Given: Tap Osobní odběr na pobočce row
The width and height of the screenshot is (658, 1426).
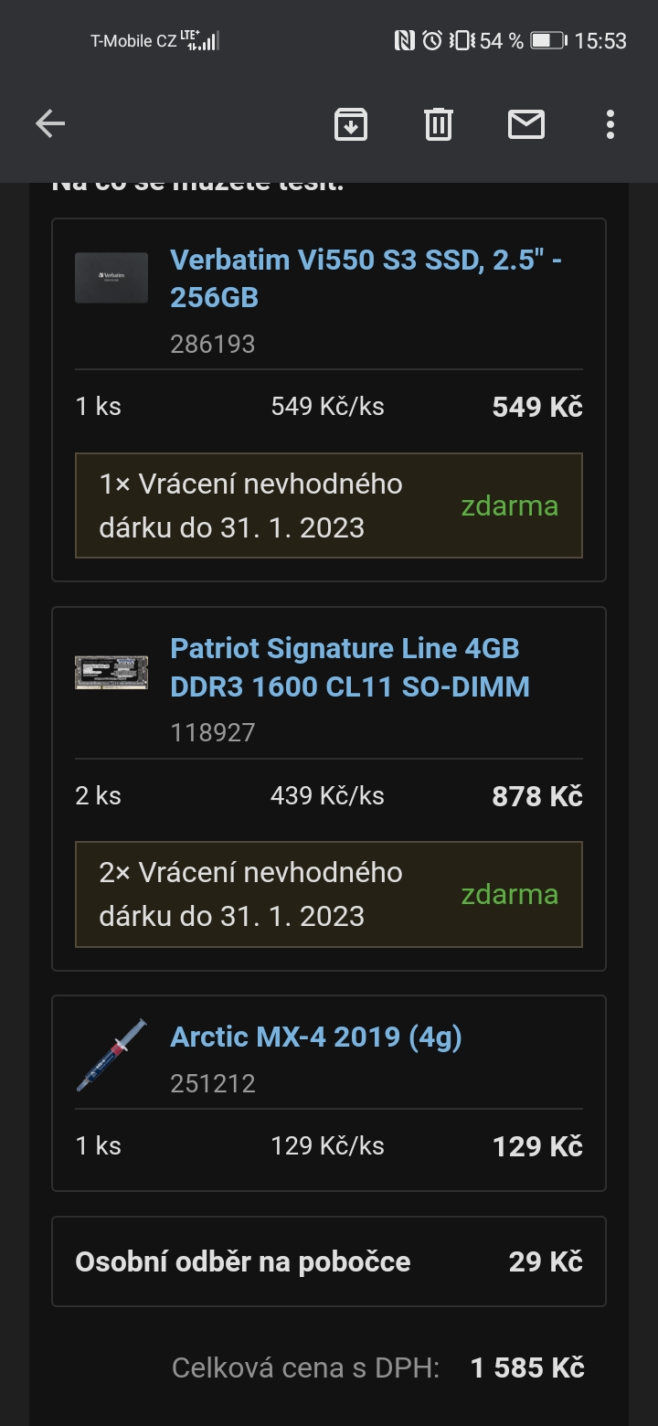Looking at the screenshot, I should point(328,1262).
